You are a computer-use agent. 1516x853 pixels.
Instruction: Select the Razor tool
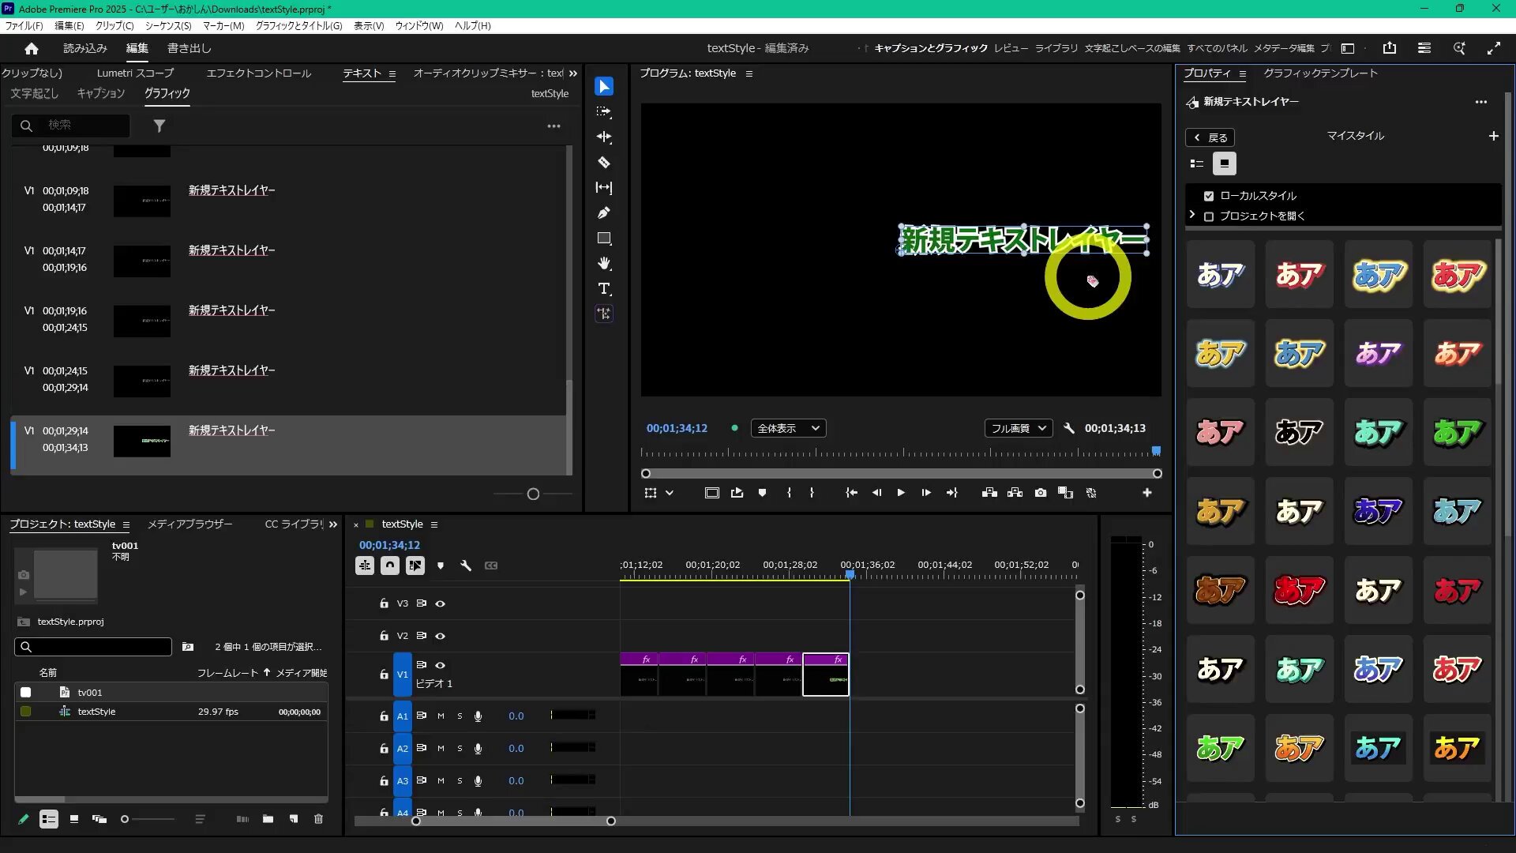pyautogui.click(x=604, y=162)
